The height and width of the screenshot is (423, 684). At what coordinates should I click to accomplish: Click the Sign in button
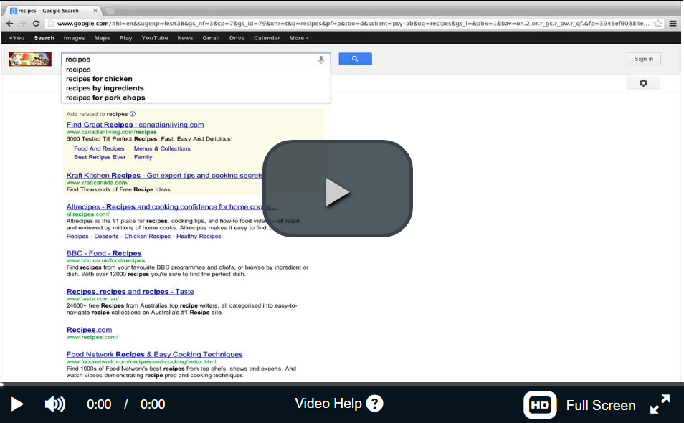[x=643, y=59]
